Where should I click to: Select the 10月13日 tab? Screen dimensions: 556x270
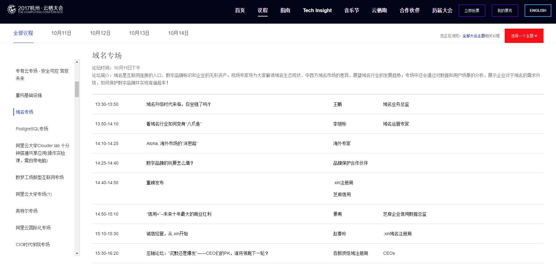point(139,33)
